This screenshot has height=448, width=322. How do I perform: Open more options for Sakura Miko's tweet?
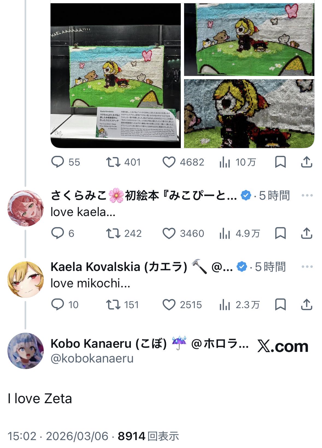307,196
